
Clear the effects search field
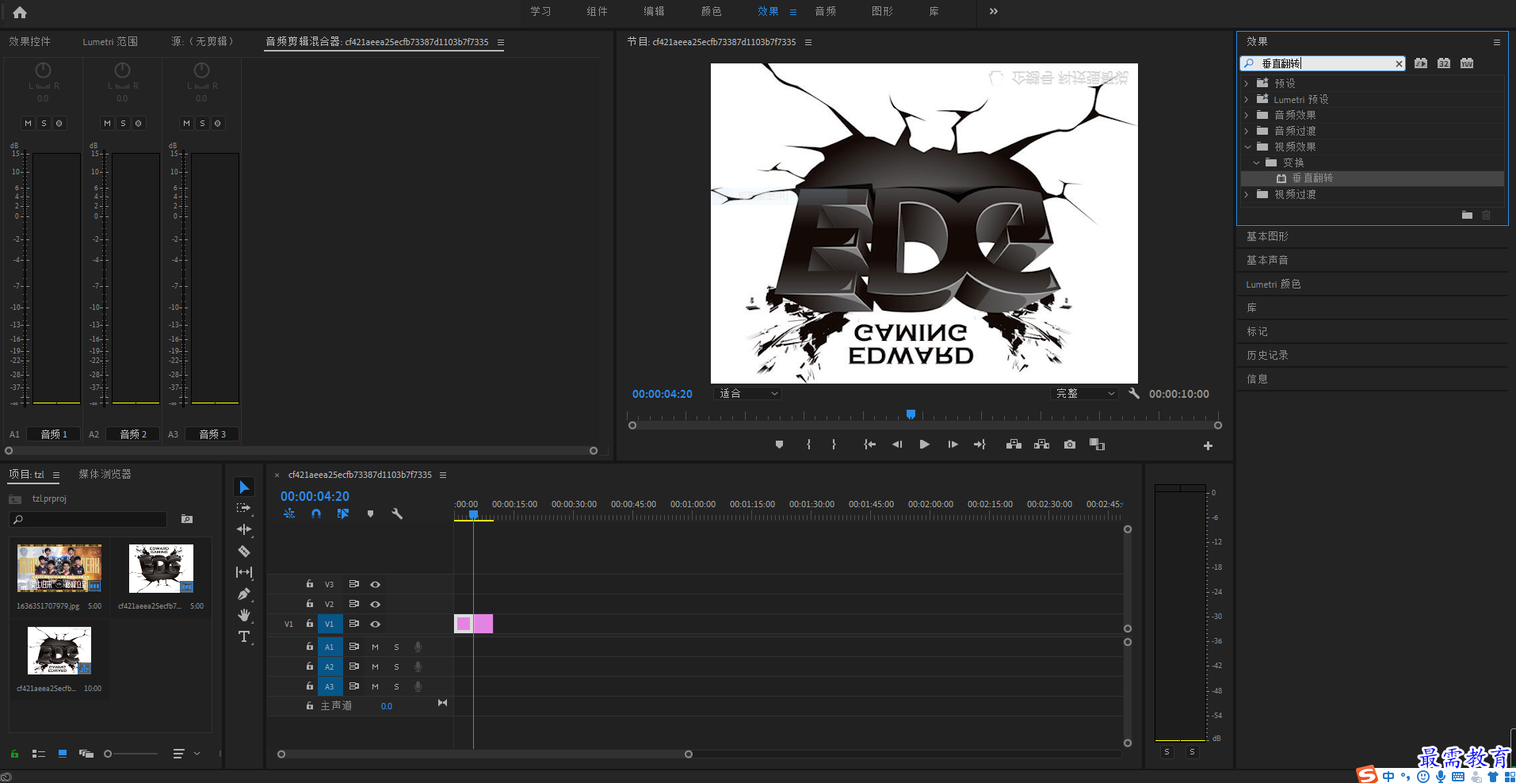click(x=1399, y=64)
